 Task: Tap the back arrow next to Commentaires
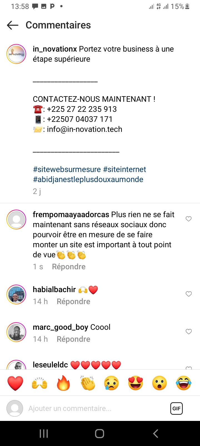12,25
